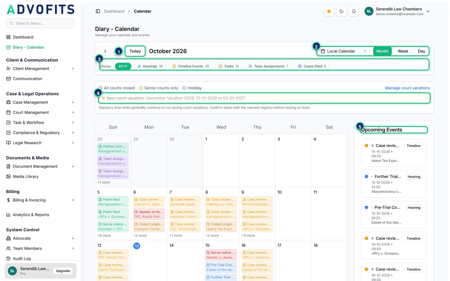This screenshot has height=281, width=450.
Task: Toggle the Tasks 31 filter
Action: click(229, 66)
